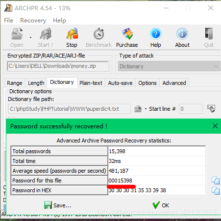Open the Auto-save tab
221x221 pixels.
click(120, 83)
